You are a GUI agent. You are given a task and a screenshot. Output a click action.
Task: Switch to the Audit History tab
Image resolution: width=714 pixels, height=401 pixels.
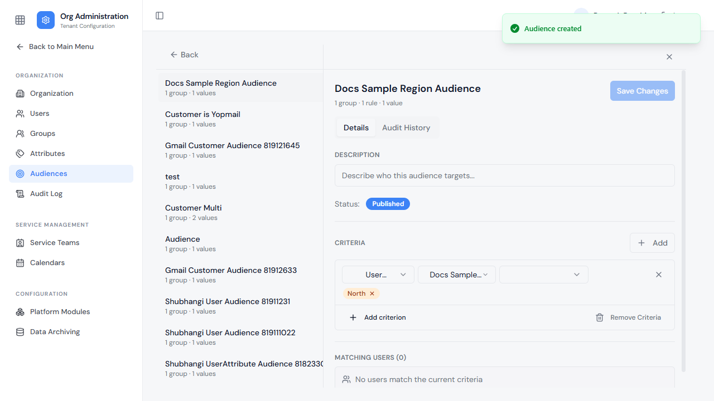pos(406,128)
